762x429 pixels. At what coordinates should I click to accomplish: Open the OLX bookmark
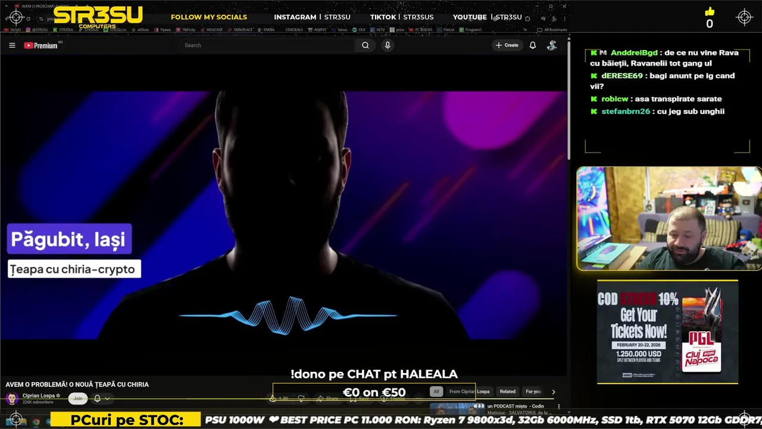point(359,29)
